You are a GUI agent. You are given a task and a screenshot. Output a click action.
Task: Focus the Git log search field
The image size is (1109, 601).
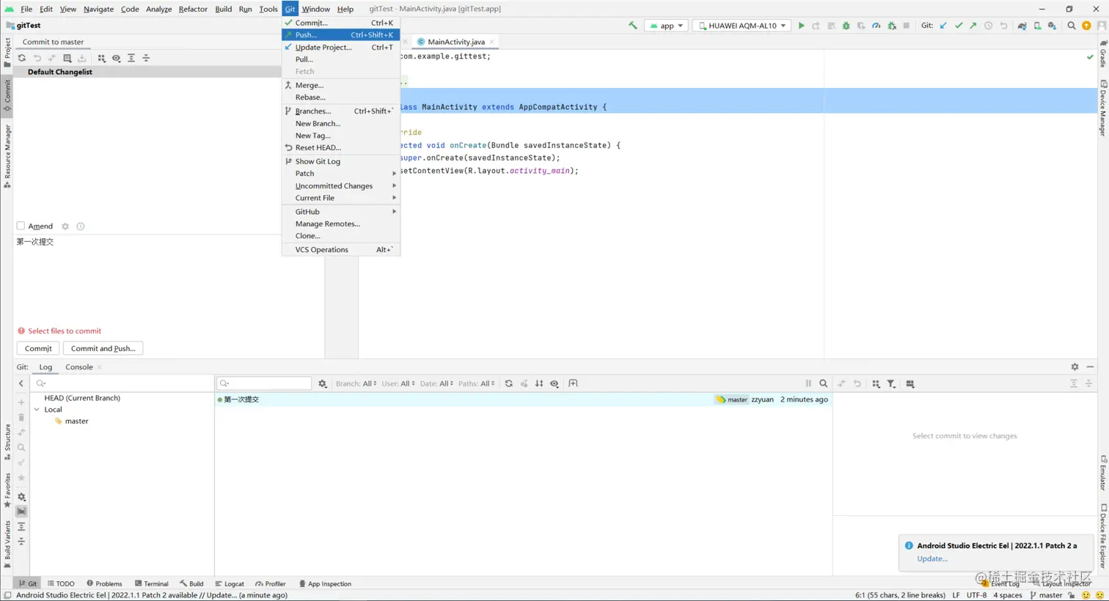264,383
